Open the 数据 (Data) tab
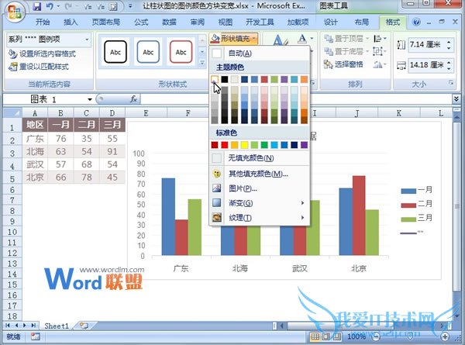This screenshot has height=345, width=465. (x=169, y=22)
